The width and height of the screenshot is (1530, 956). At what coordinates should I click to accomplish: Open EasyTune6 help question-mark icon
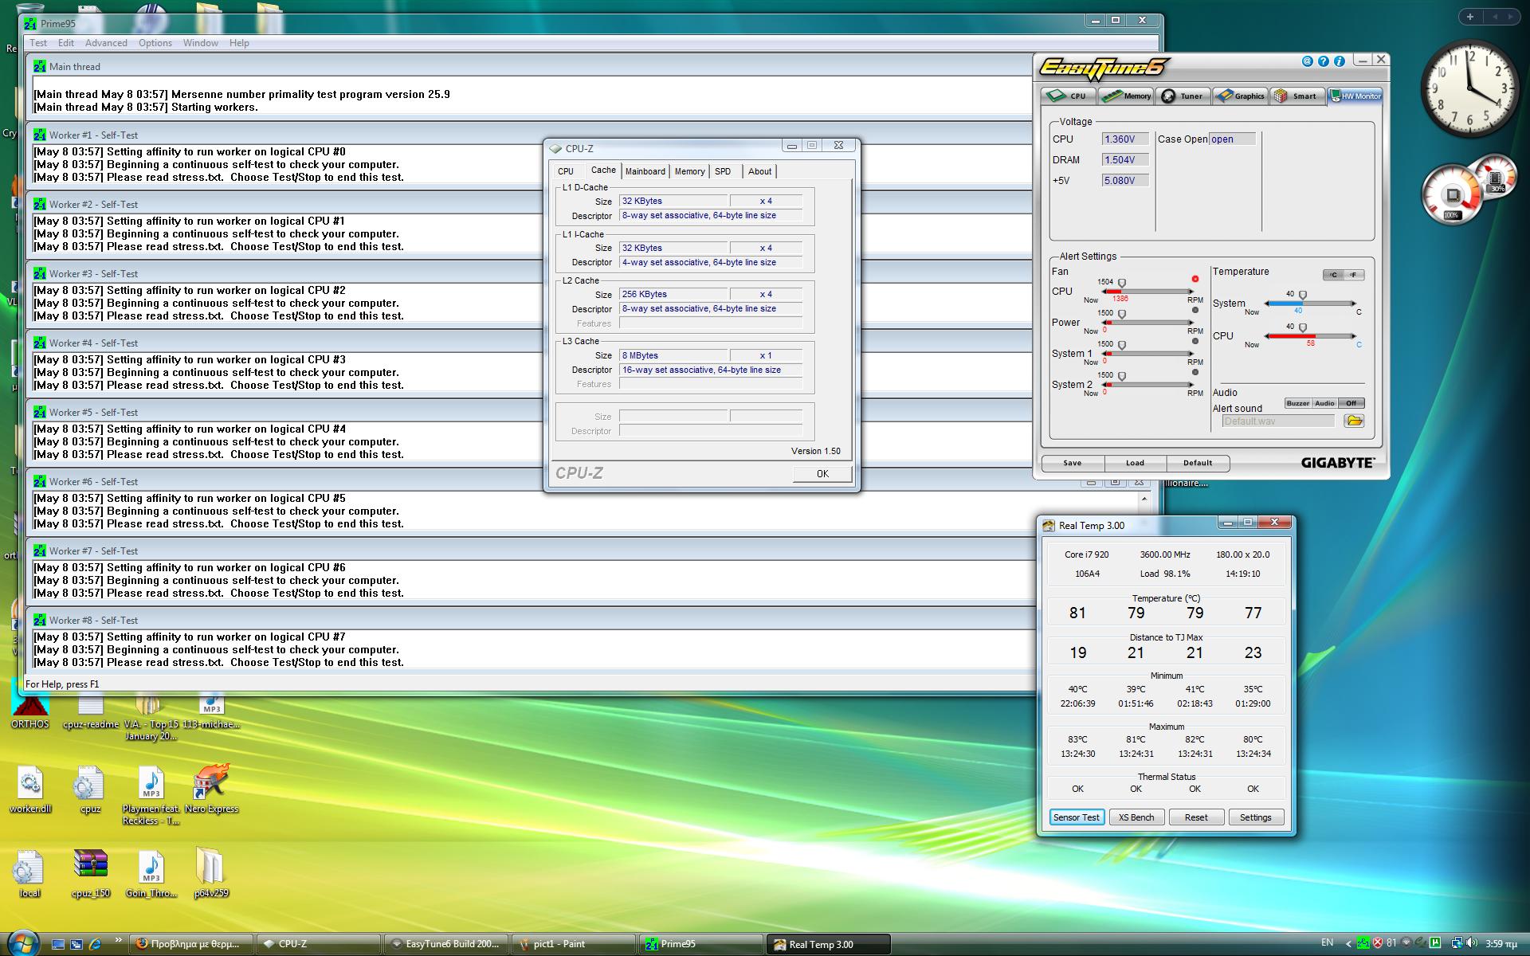coord(1323,61)
